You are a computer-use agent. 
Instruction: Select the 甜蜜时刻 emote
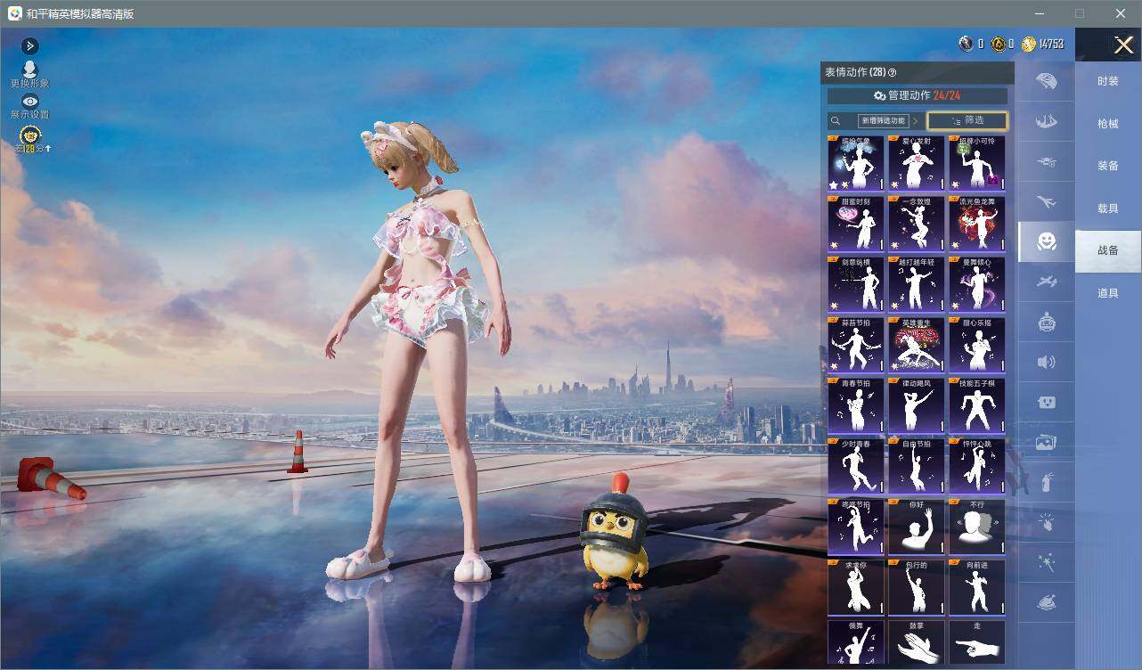coord(855,223)
